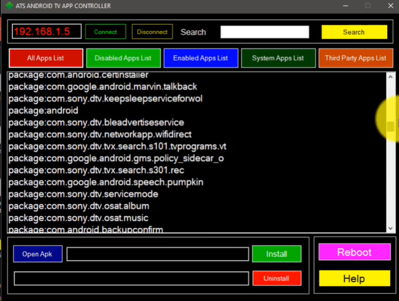Show the Disabled Apps List
Image resolution: width=399 pixels, height=301 pixels.
point(123,58)
